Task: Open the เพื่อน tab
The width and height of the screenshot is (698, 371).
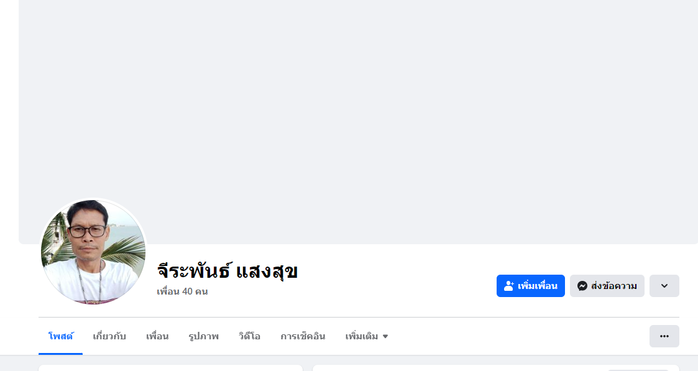Action: point(157,336)
